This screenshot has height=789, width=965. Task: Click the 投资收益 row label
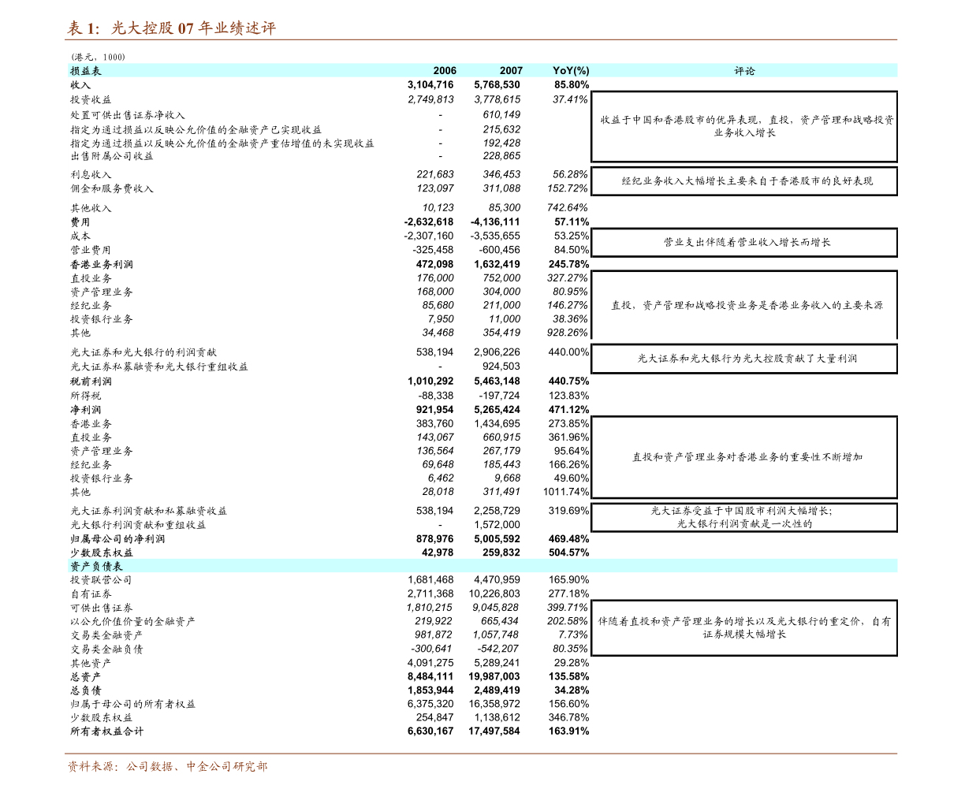pos(91,100)
